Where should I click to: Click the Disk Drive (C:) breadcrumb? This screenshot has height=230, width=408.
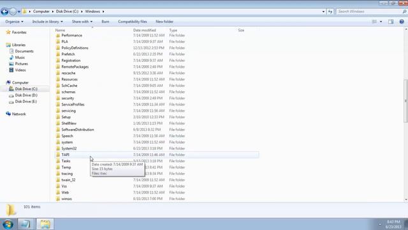point(67,11)
